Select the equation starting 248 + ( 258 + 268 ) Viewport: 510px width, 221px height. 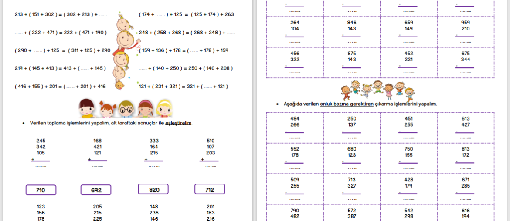click(x=187, y=33)
